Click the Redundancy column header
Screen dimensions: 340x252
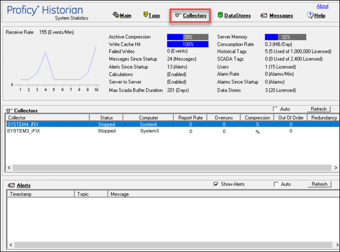coord(324,118)
